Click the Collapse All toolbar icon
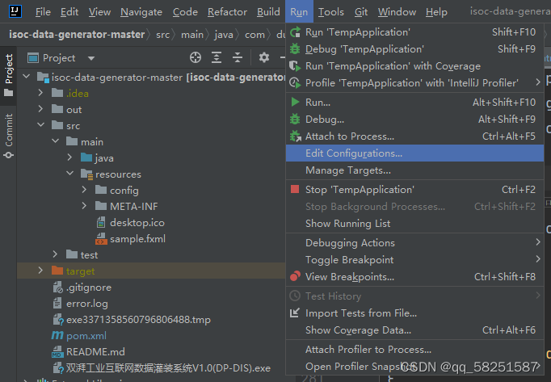The height and width of the screenshot is (382, 551). tap(238, 57)
